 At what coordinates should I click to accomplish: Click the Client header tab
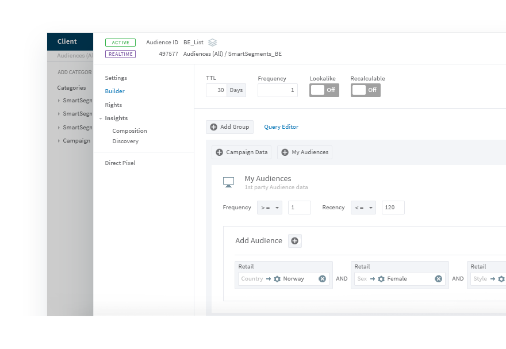point(70,41)
